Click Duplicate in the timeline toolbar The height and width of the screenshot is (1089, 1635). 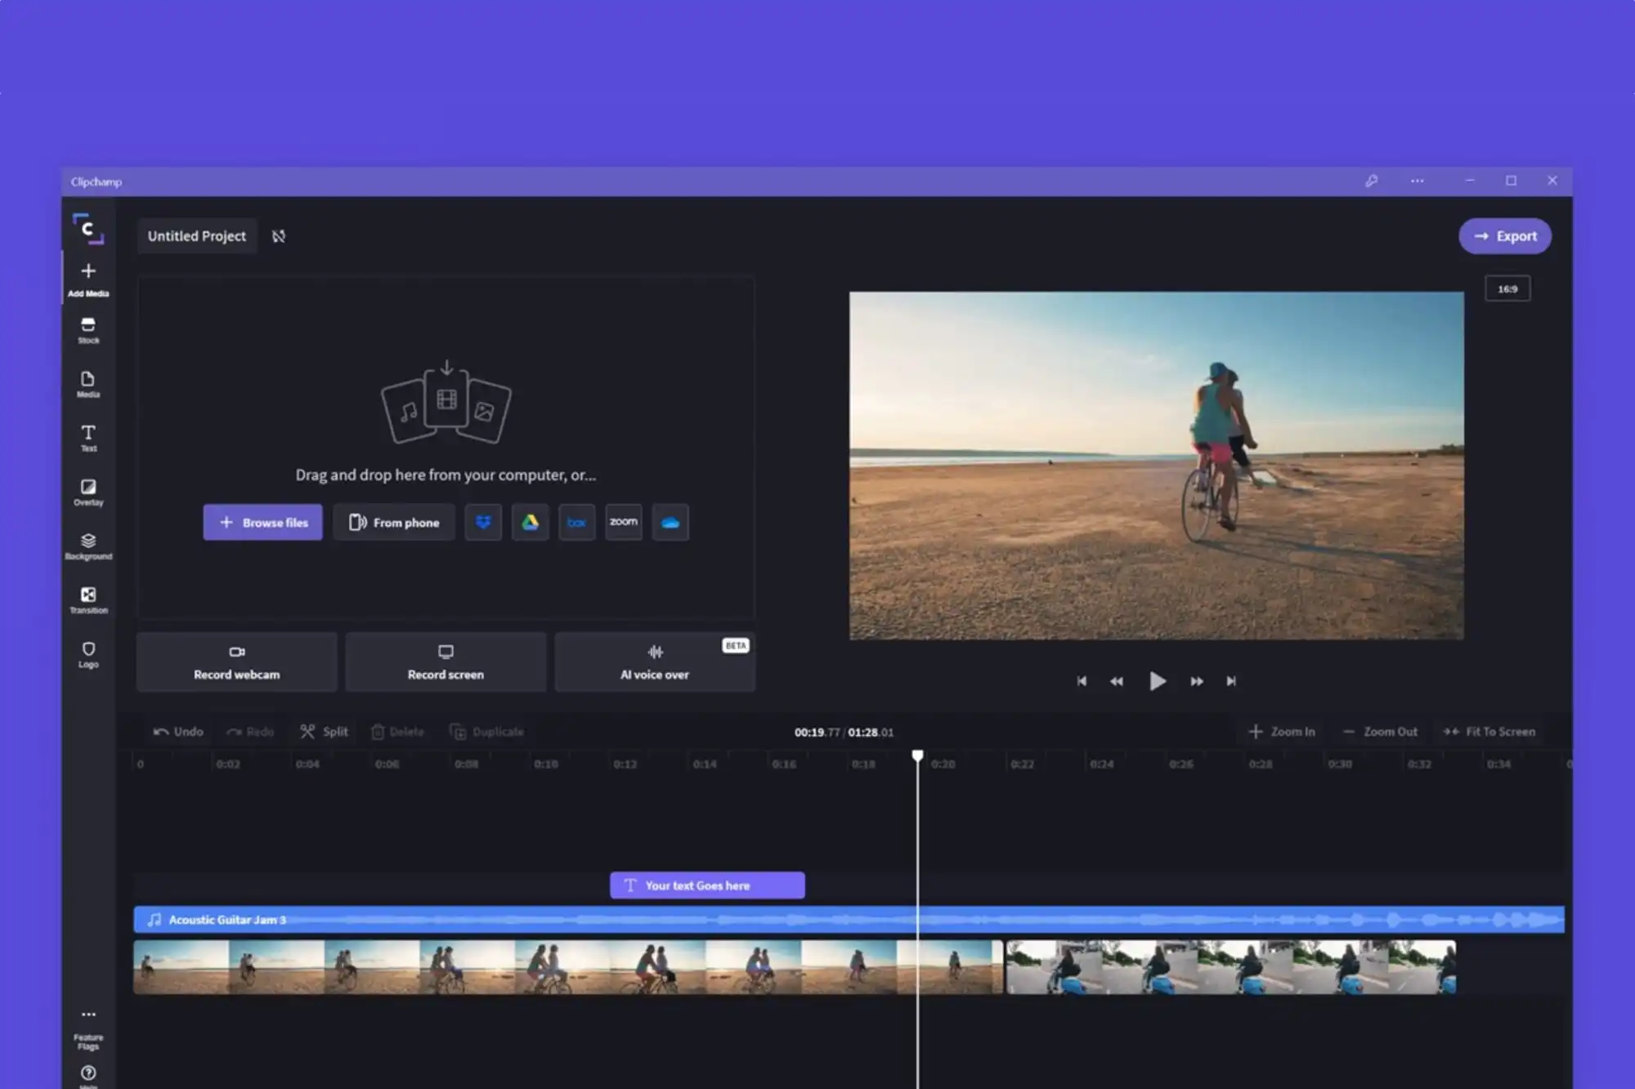point(486,731)
